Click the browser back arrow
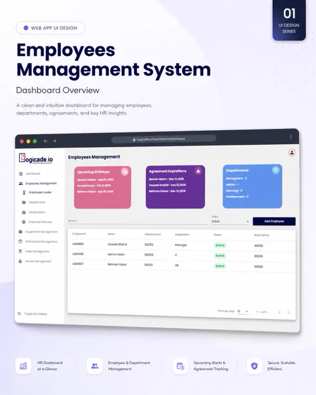The height and width of the screenshot is (395, 316). click(46, 141)
